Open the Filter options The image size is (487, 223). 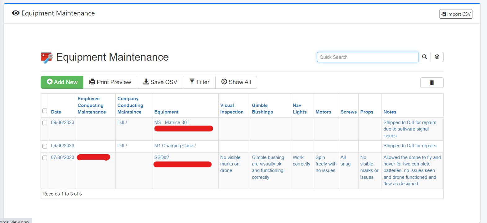tap(199, 82)
